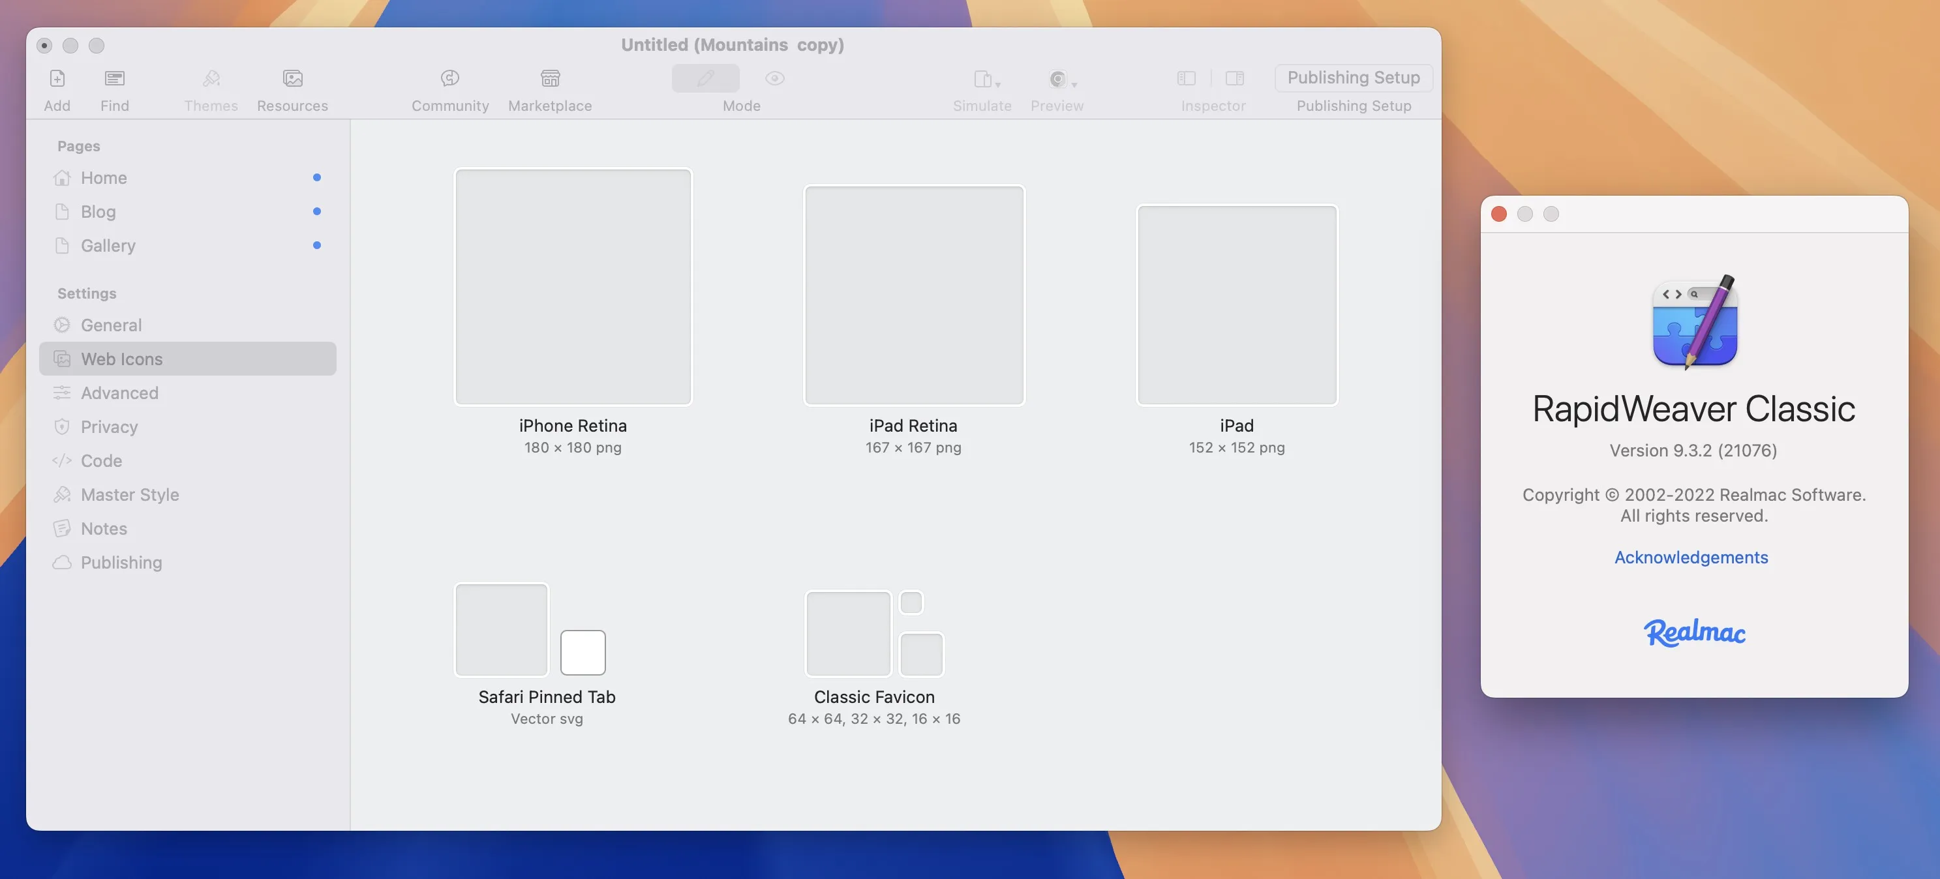Select the iPad Retina icon well
The width and height of the screenshot is (1940, 879).
click(913, 295)
